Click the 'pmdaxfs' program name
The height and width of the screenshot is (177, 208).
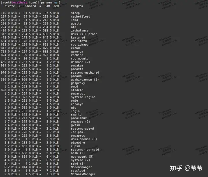77,69
